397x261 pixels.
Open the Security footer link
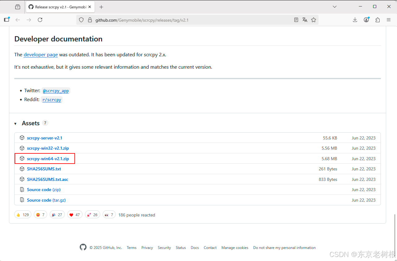click(164, 248)
